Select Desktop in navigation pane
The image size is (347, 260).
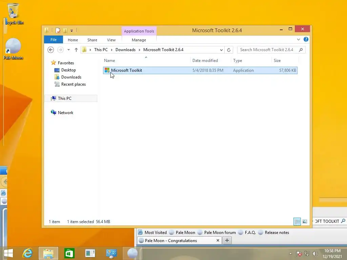point(68,70)
